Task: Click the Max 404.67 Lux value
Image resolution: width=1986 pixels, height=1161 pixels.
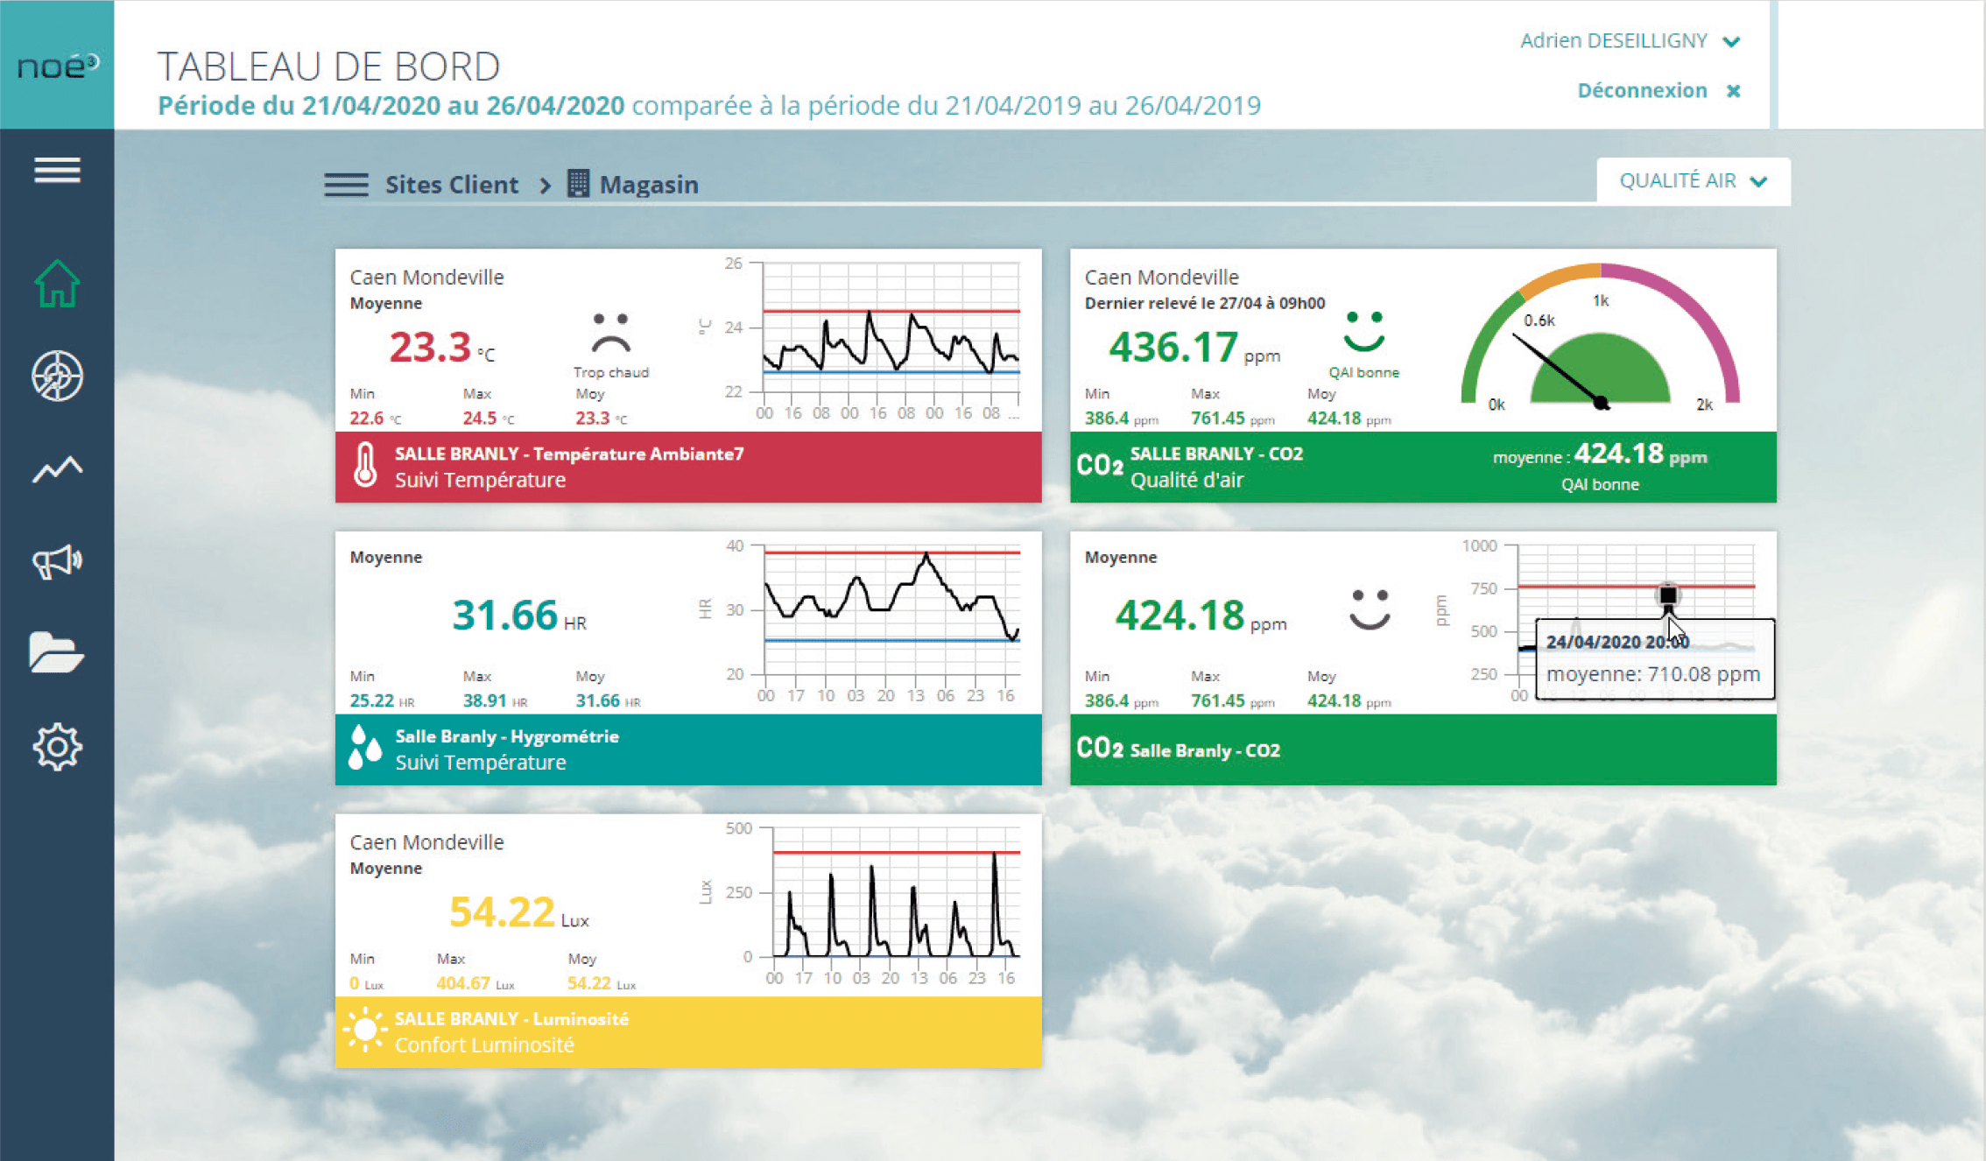Action: (x=475, y=983)
